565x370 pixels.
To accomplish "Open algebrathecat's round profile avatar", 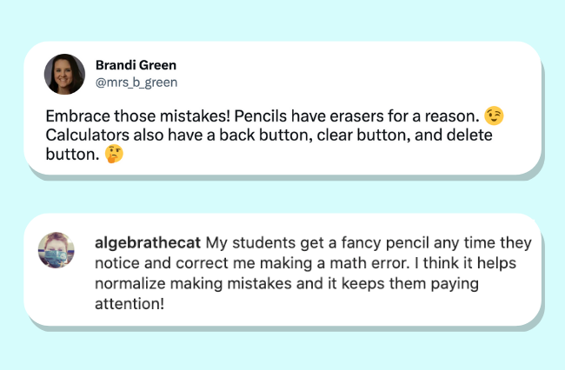I will (56, 250).
